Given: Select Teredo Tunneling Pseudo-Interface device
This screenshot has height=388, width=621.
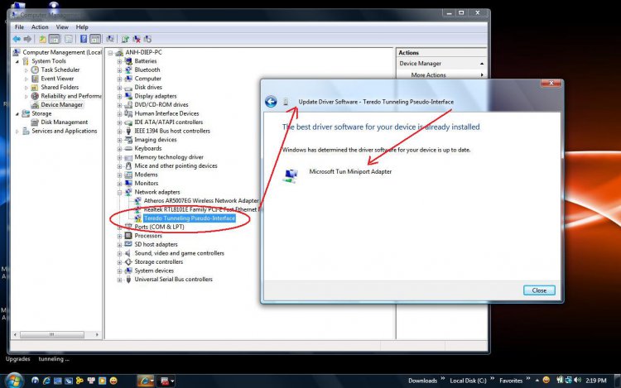Looking at the screenshot, I should coord(190,218).
